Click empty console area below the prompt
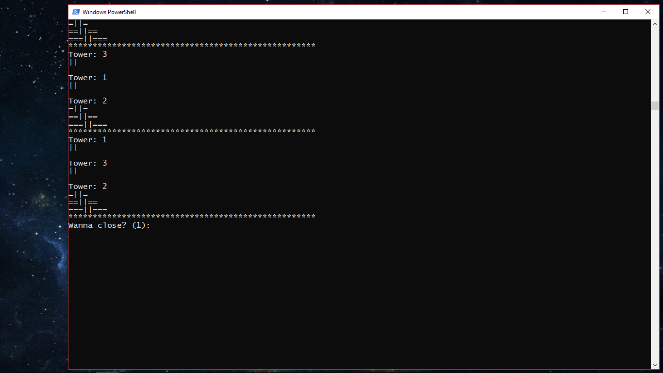Screen dimensions: 663x373 tap(359, 296)
